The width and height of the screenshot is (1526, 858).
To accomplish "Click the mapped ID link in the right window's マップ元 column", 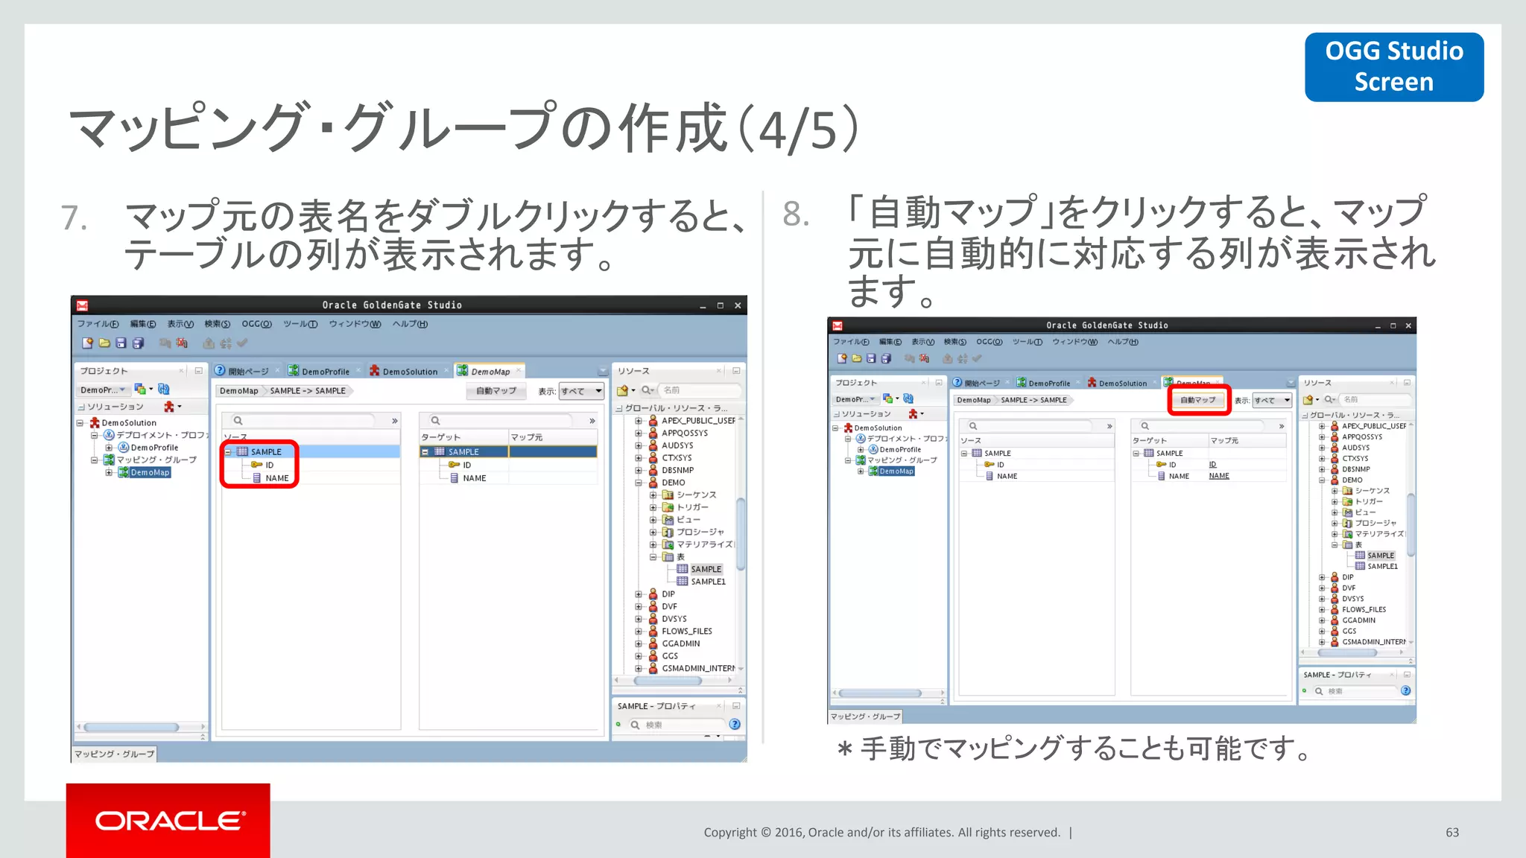I will pos(1212,465).
